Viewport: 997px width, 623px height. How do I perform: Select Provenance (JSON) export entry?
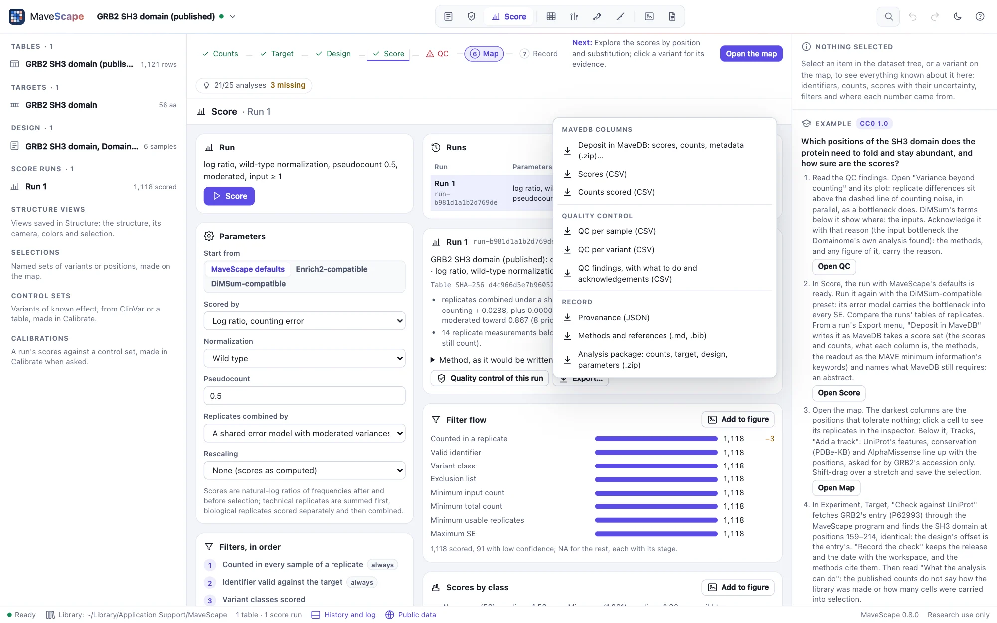click(x=665, y=318)
